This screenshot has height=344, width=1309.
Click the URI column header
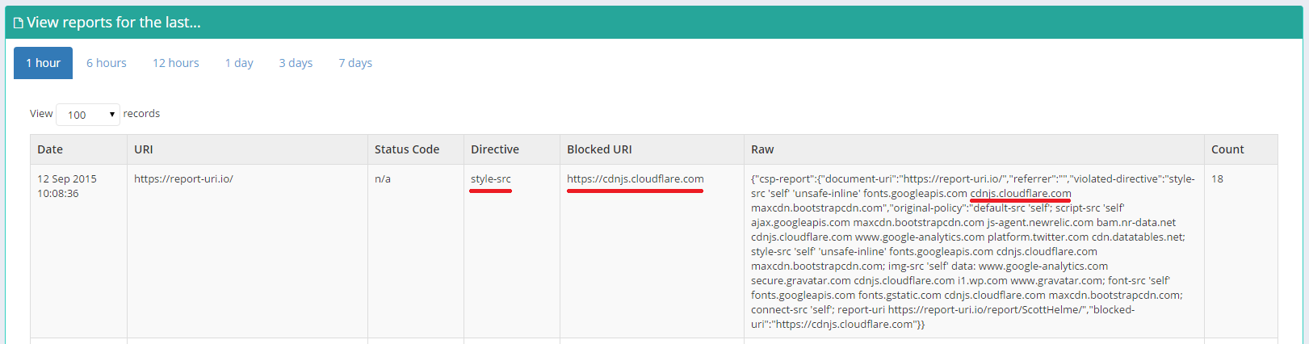[144, 149]
